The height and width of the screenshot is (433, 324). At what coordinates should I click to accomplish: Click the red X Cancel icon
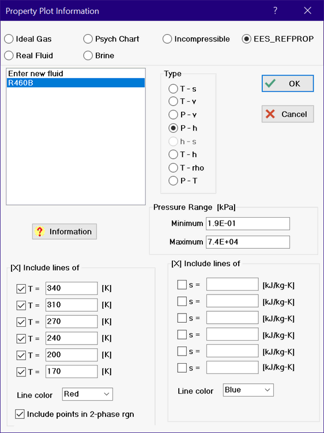[270, 114]
